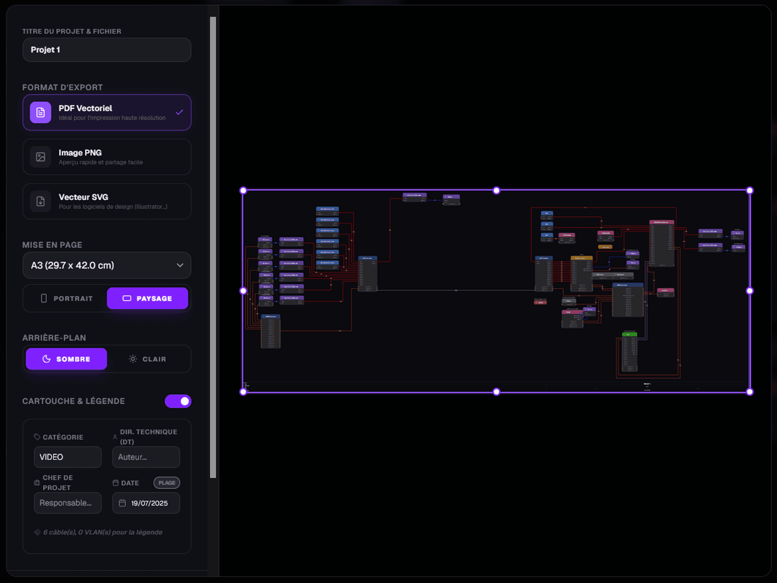Click the sun icon beside Clair

(x=133, y=359)
